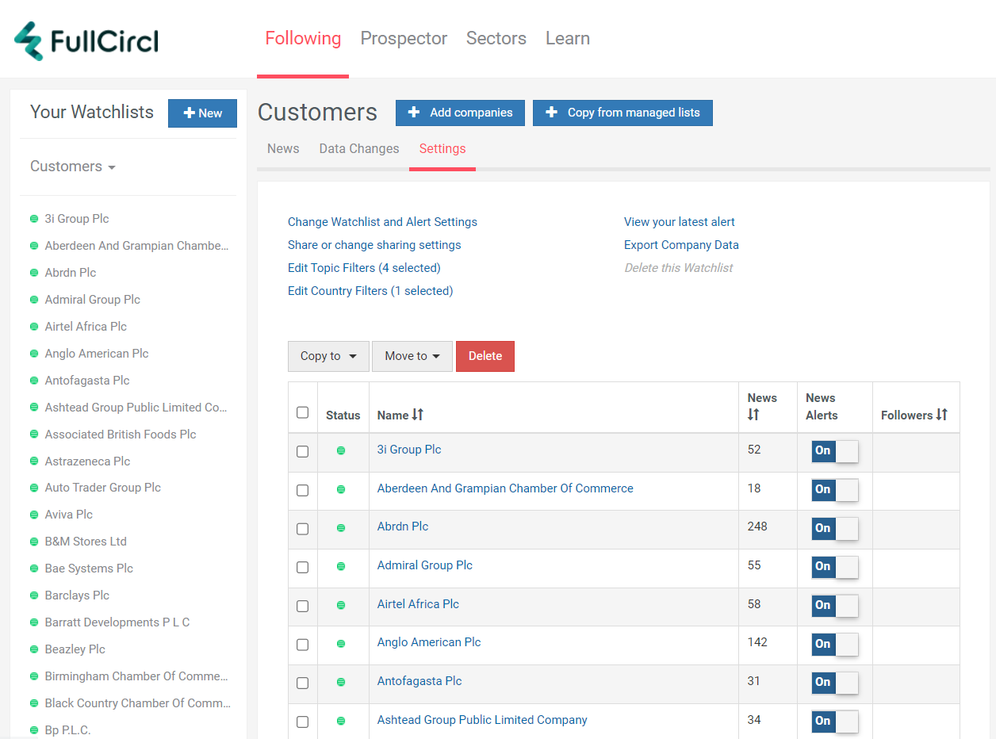Screen dimensions: 996x739
Task: Select Aviva Plc in watchlist sidebar
Action: click(x=69, y=515)
